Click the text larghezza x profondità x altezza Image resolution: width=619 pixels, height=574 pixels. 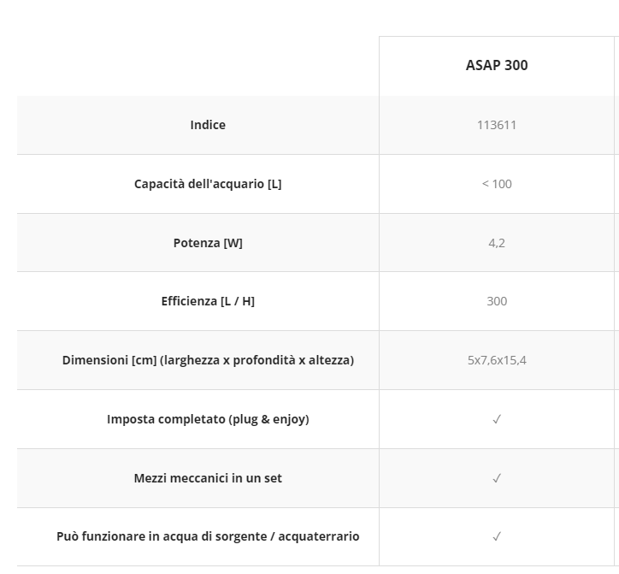pos(256,360)
